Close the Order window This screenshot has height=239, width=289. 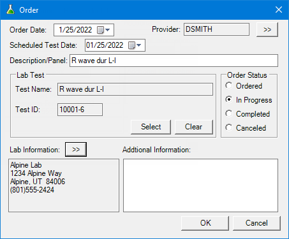point(279,10)
